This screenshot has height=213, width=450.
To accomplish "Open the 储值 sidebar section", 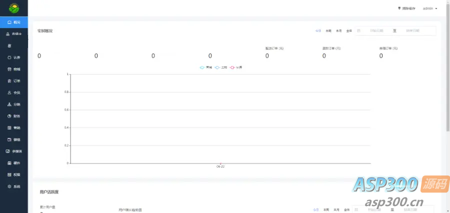I will (x=14, y=139).
